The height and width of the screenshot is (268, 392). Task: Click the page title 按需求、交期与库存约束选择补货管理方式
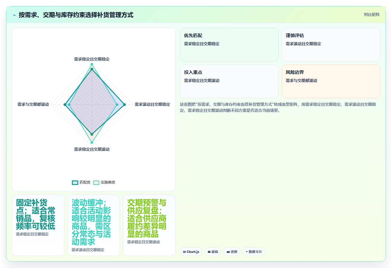coord(76,15)
